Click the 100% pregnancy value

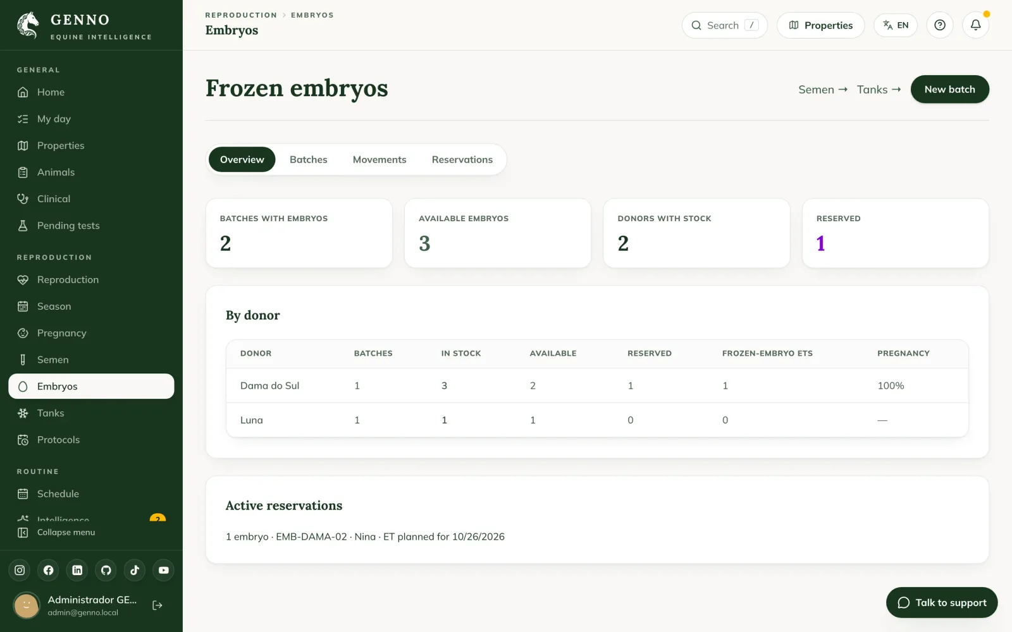[891, 386]
